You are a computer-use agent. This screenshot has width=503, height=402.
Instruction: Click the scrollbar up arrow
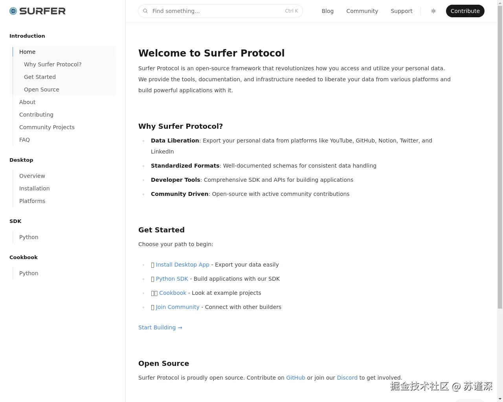pos(500,3)
